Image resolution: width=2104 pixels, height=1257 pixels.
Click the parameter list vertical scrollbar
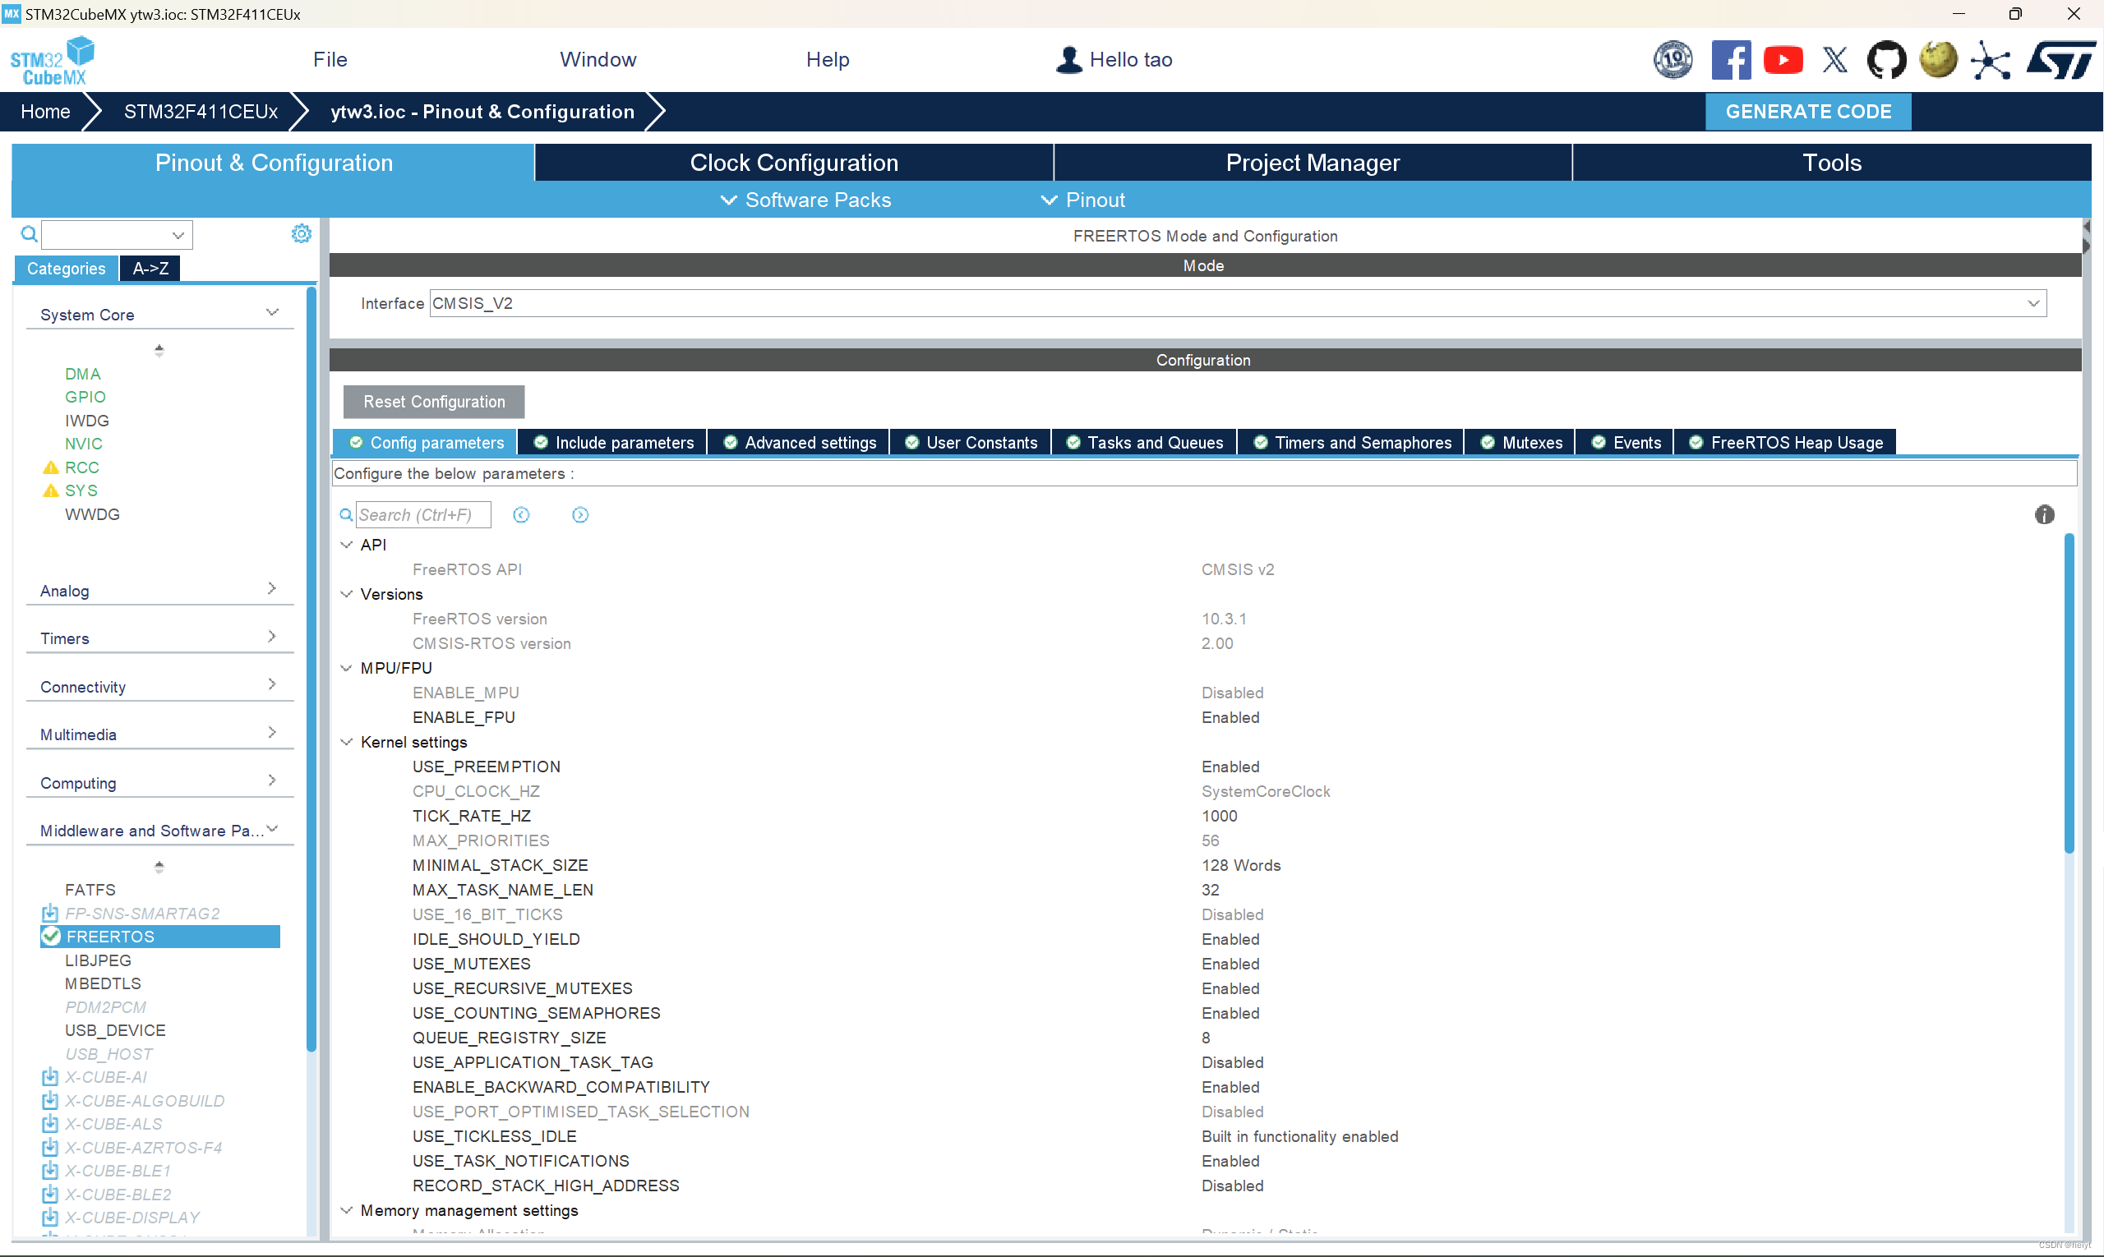coord(2069,693)
